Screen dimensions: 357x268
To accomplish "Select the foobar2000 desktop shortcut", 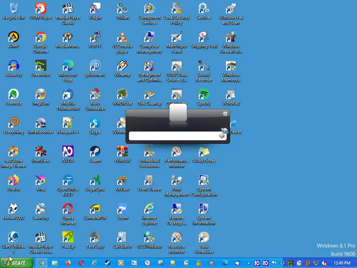I will tap(14, 212).
